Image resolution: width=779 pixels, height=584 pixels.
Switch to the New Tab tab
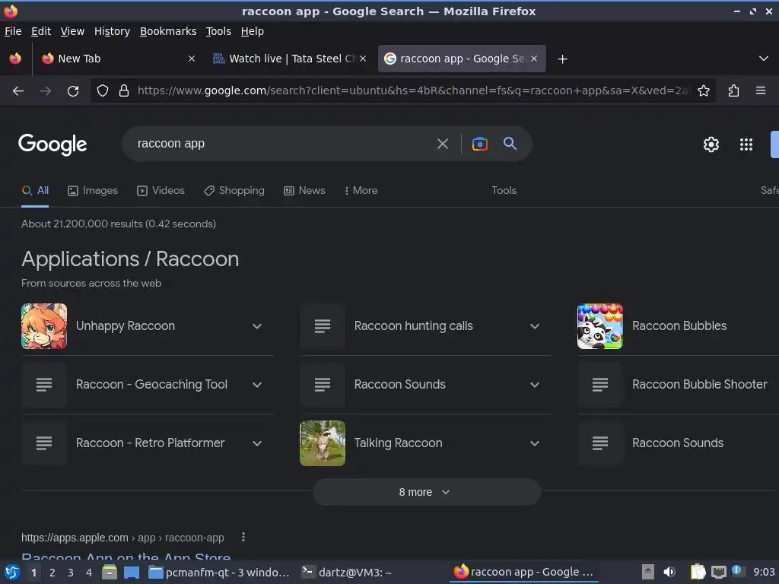pos(118,59)
